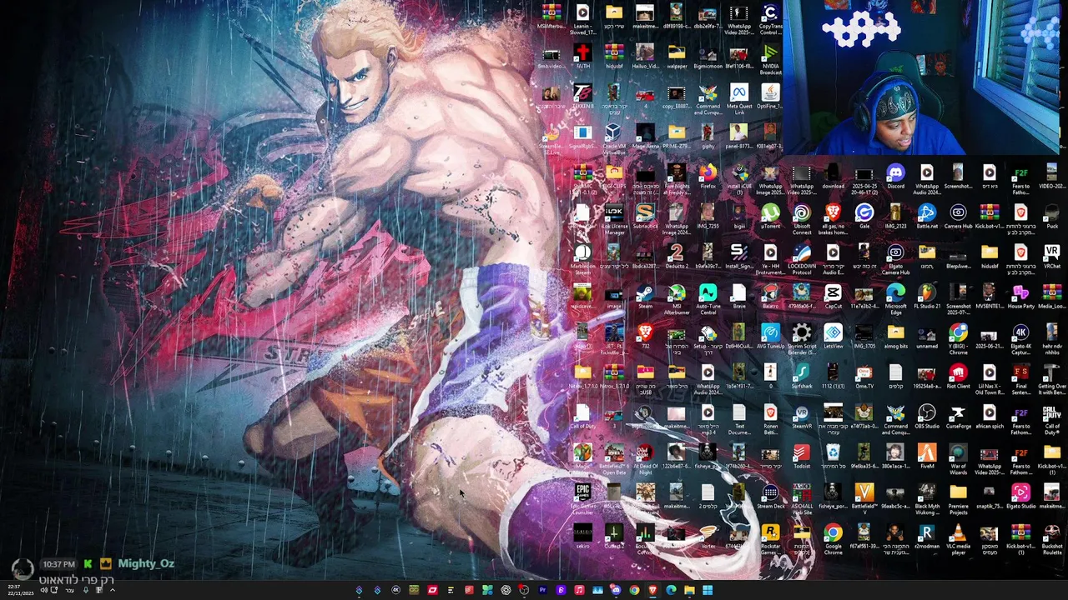Viewport: 1068px width, 600px height.
Task: Open File Explorer from the taskbar
Action: 689,590
